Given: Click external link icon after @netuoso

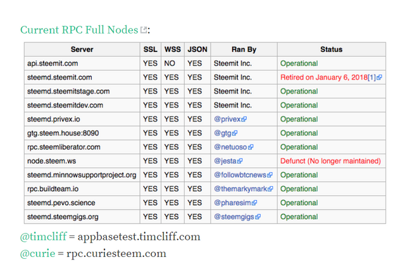Looking at the screenshot, I should tap(251, 147).
